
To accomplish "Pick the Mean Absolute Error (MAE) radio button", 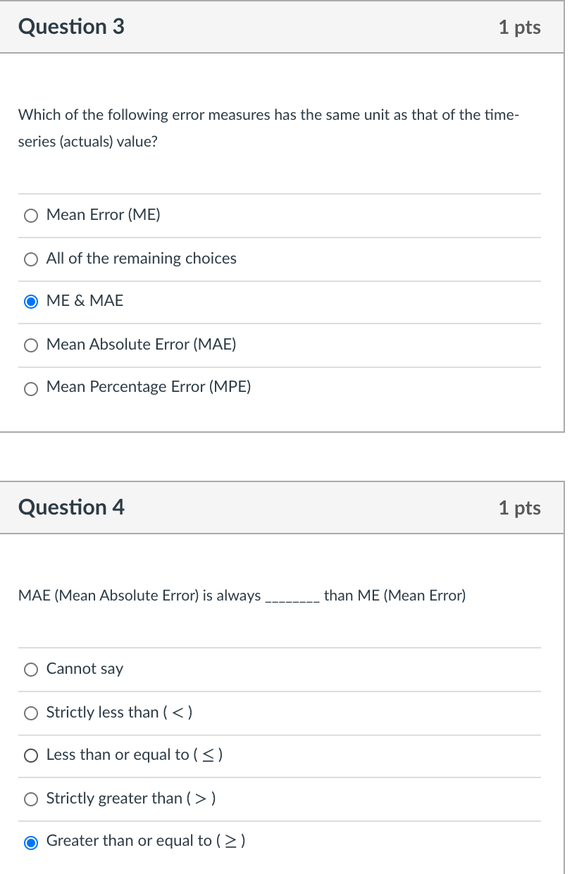I will pos(31,345).
